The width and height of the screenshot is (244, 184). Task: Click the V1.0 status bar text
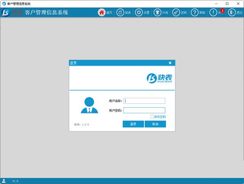tap(15, 181)
